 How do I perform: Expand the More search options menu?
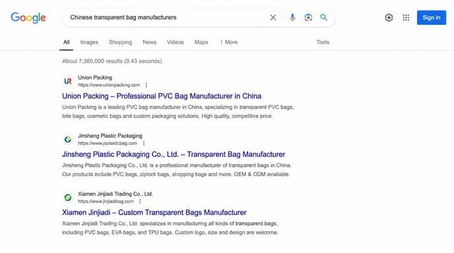click(x=229, y=42)
